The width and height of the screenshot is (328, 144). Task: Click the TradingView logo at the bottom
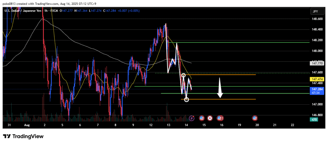coord(23,136)
